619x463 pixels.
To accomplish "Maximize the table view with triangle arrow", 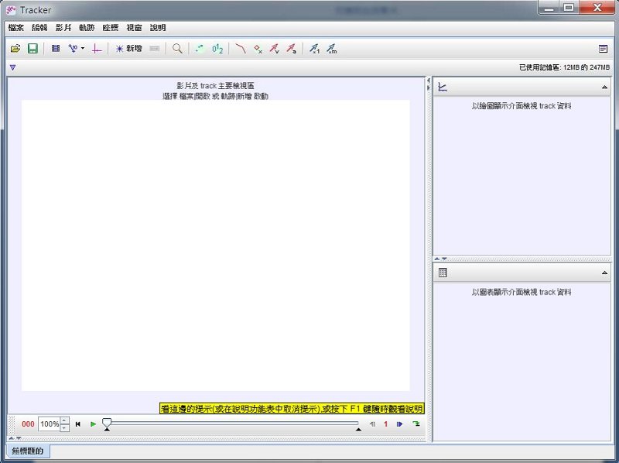I will pyautogui.click(x=604, y=273).
